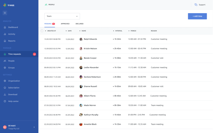Click the Download icon in sidebar
The height and width of the screenshot is (133, 213).
tap(5, 94)
